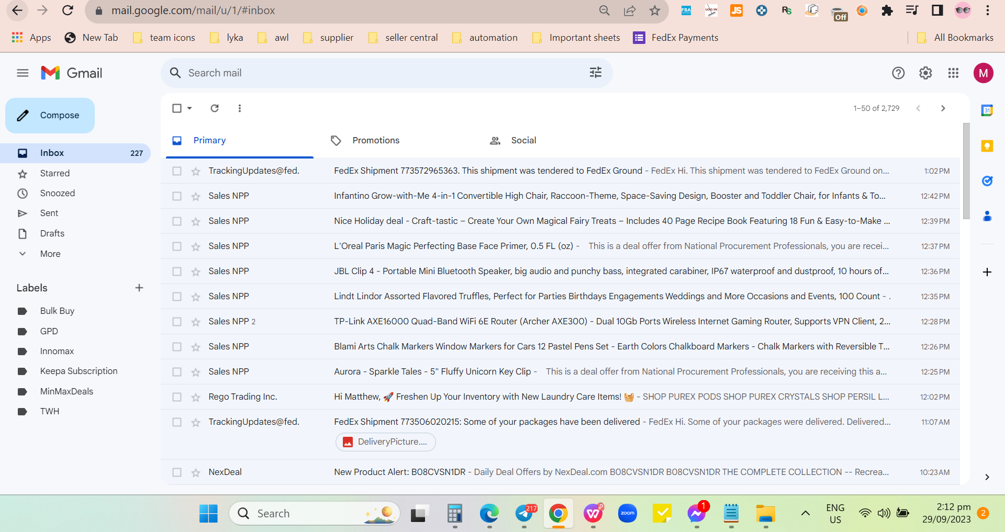Image resolution: width=1005 pixels, height=532 pixels.
Task: Switch to the Social tab
Action: [557, 140]
